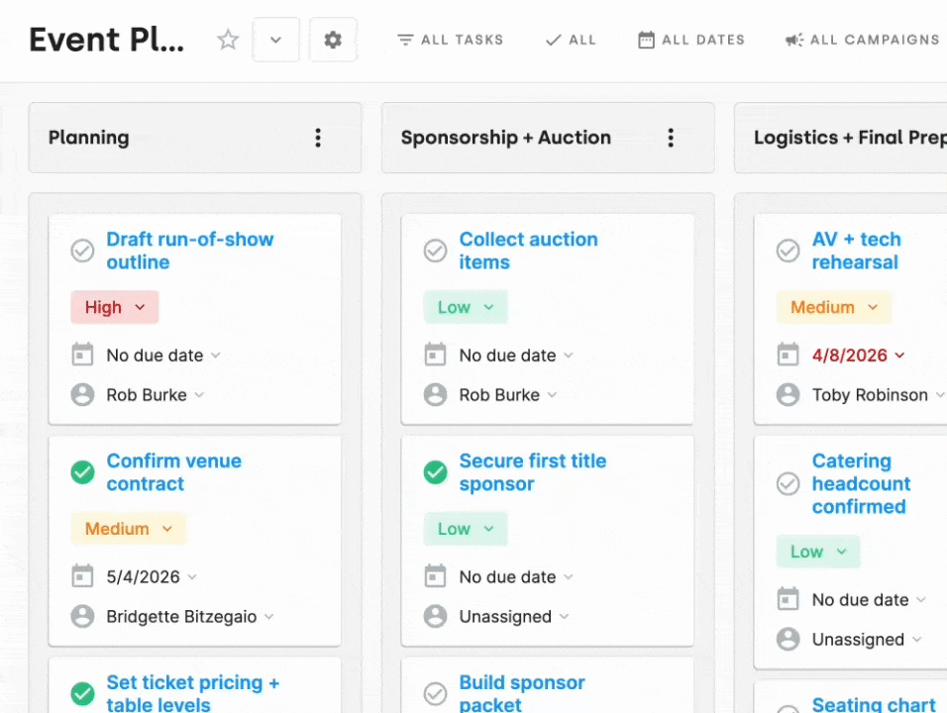Mark Catering headcount confirmed complete
Image resolution: width=947 pixels, height=713 pixels.
tap(789, 483)
